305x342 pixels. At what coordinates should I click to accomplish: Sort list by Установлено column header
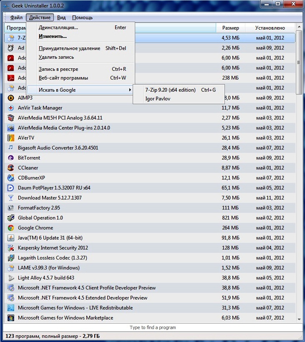click(270, 28)
